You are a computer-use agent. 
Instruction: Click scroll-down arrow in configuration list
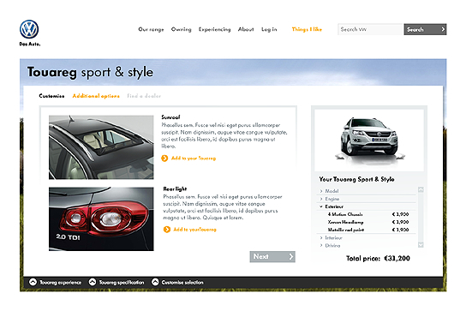421,245
